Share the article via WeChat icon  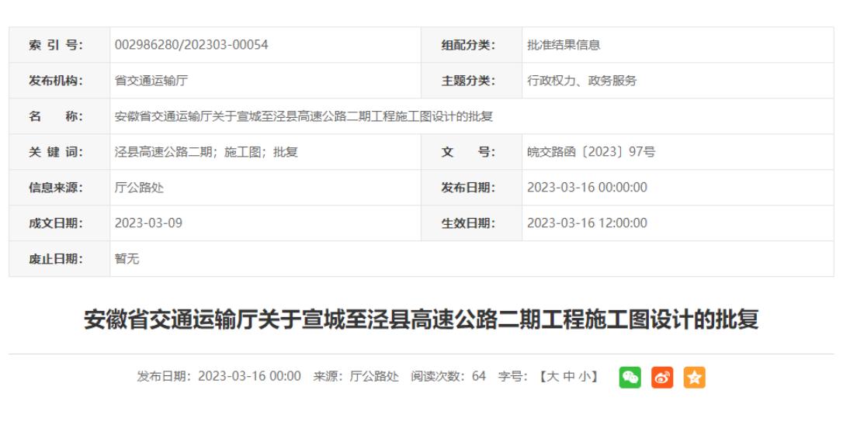tap(630, 378)
